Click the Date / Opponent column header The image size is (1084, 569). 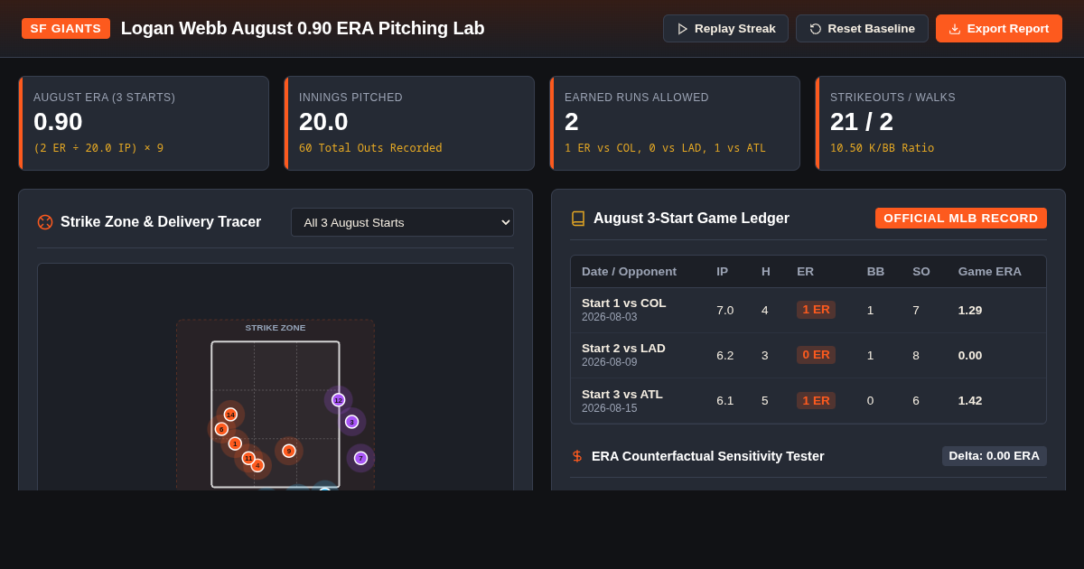(629, 272)
